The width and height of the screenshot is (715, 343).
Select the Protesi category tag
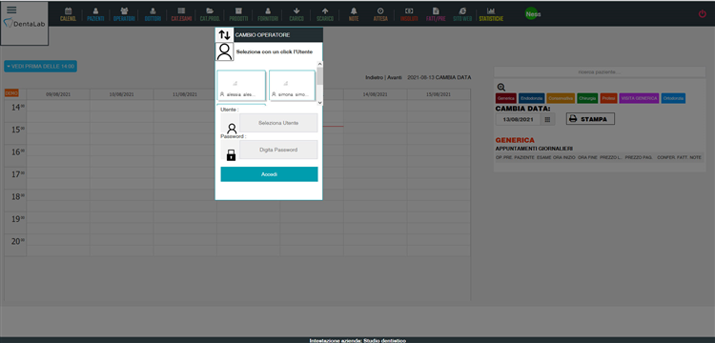pyautogui.click(x=609, y=98)
